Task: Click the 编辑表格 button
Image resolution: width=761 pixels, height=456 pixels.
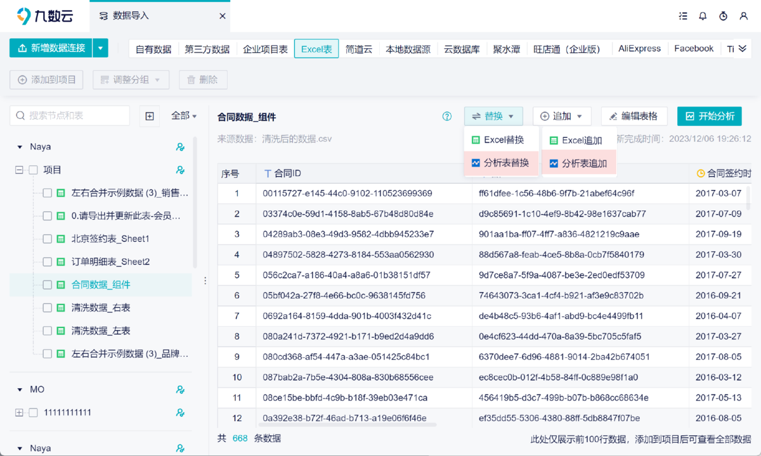Action: (633, 117)
